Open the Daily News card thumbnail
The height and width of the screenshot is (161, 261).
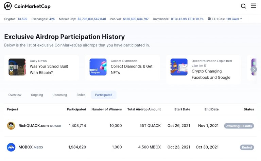(x=17, y=67)
